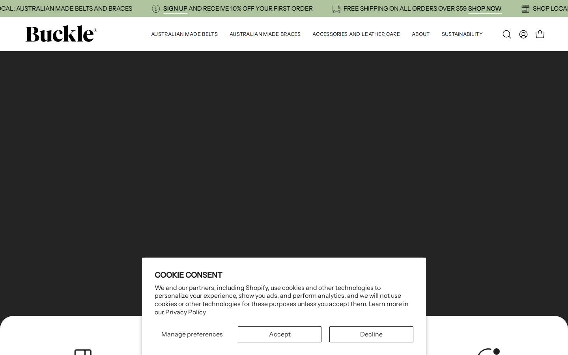
Task: Click the delivery truck icon in banner
Action: pyautogui.click(x=336, y=9)
